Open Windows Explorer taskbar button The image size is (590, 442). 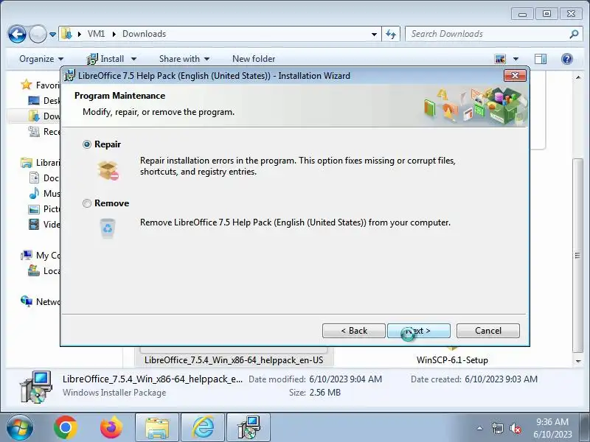coord(157,428)
